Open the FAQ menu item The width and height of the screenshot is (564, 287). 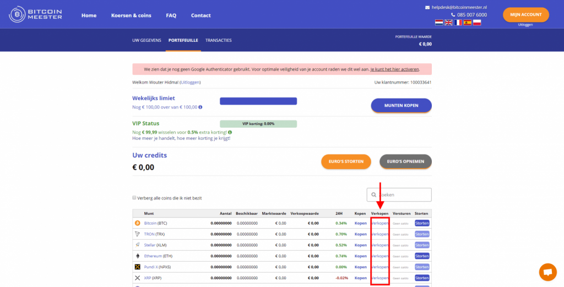pos(171,15)
